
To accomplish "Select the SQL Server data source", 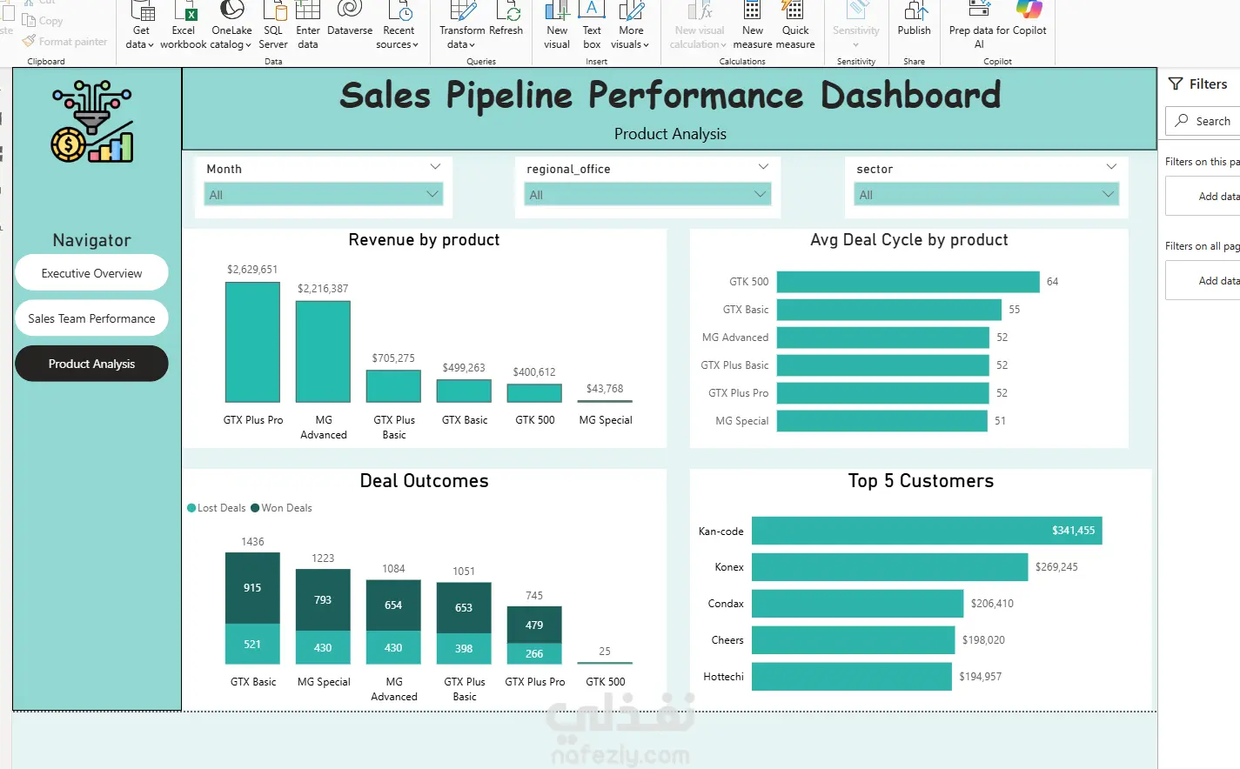I will (273, 25).
